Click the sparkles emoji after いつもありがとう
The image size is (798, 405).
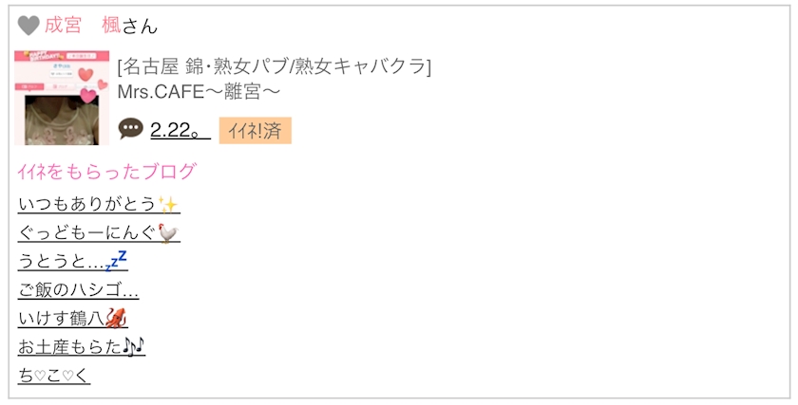(x=168, y=205)
